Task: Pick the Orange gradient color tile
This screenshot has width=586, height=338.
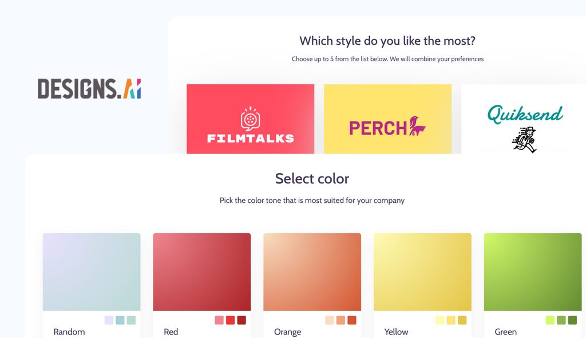Action: click(312, 272)
